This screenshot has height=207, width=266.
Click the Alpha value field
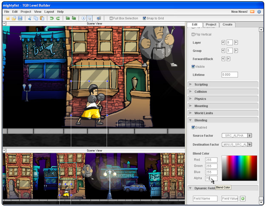tap(211, 178)
